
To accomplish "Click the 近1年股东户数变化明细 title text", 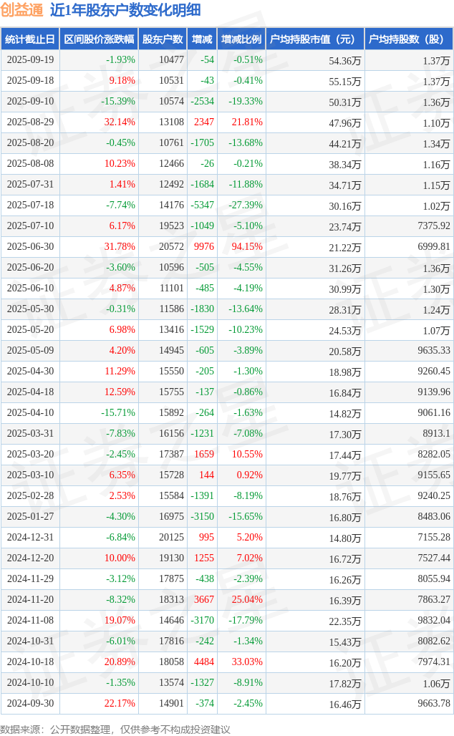I will (125, 10).
